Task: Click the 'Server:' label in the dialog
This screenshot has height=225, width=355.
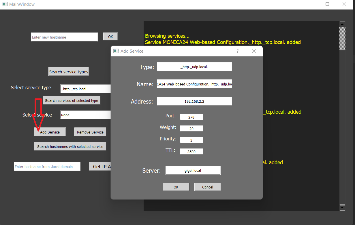Action: pyautogui.click(x=151, y=171)
